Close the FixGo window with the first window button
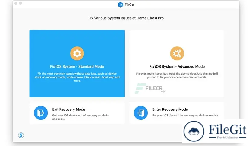This screenshot has width=252, height=146. point(16,3)
